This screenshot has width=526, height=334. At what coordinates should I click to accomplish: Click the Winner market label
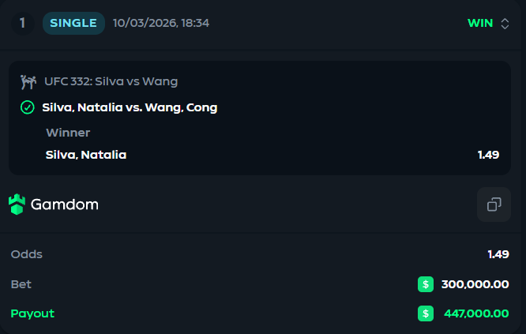click(68, 133)
